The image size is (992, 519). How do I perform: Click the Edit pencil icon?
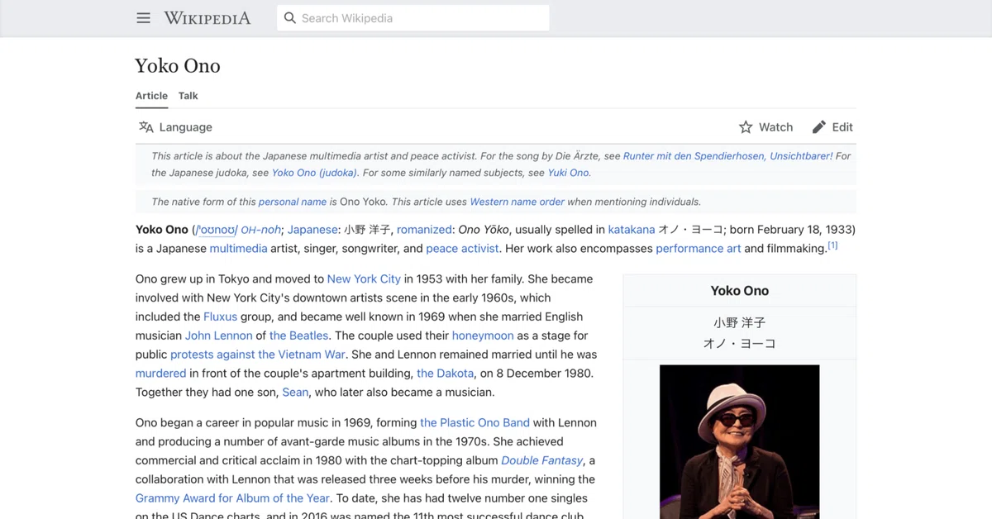(819, 127)
